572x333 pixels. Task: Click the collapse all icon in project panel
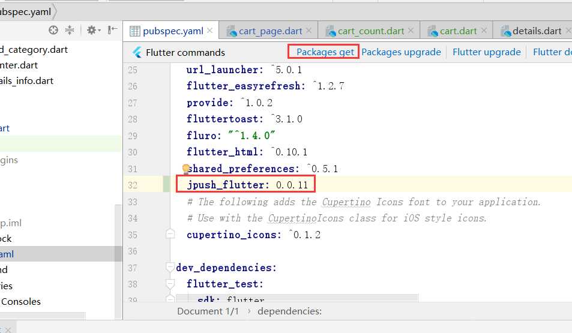tap(69, 30)
